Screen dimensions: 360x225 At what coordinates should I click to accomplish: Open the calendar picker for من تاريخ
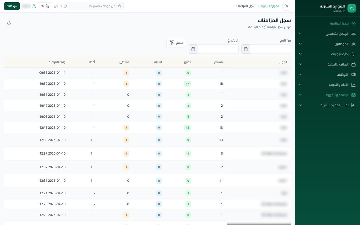(x=246, y=49)
